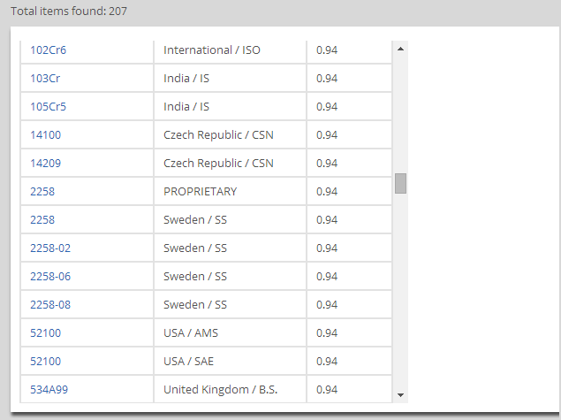Select 'India / IS' cell in 105Cr5 row

[230, 107]
